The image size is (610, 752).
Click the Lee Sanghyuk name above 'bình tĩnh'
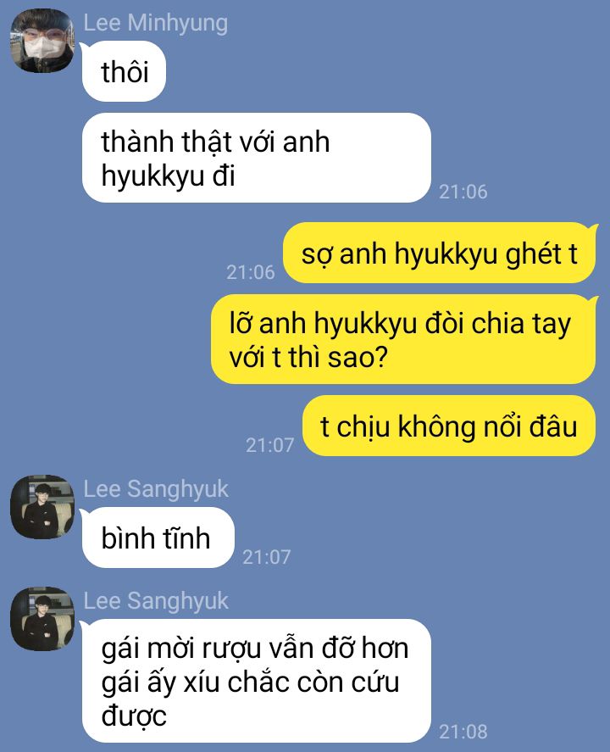pyautogui.click(x=156, y=489)
